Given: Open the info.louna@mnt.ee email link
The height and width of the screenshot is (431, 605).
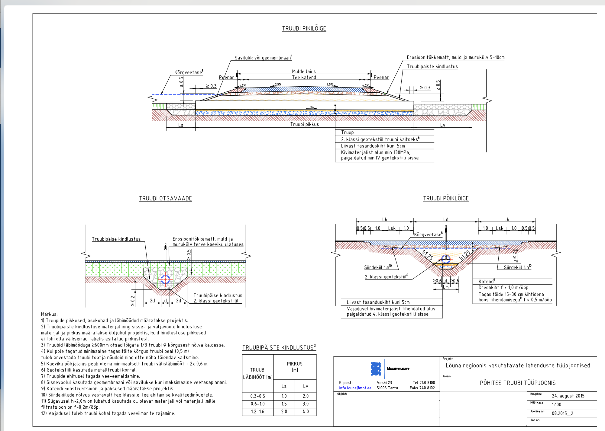Looking at the screenshot, I should [x=355, y=388].
